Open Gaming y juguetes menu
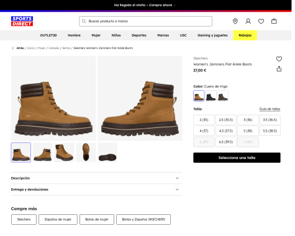295x236 pixels. (x=212, y=35)
